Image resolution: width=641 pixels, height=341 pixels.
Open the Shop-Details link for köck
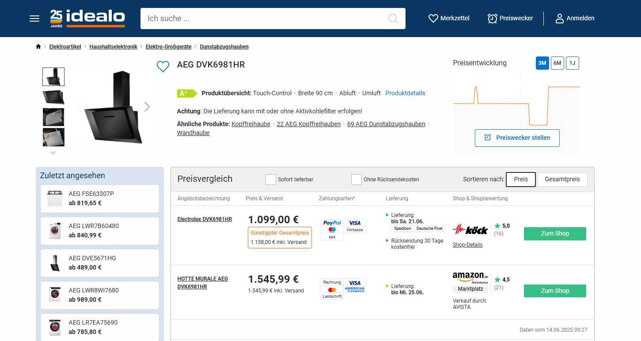pos(468,245)
